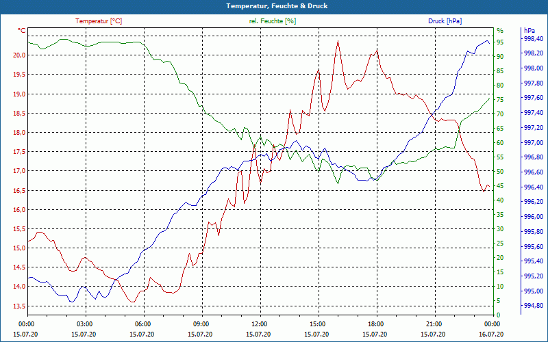Screen dimensions: 548x342
Task: Click the 16.07.20 date label
Action: (492, 334)
